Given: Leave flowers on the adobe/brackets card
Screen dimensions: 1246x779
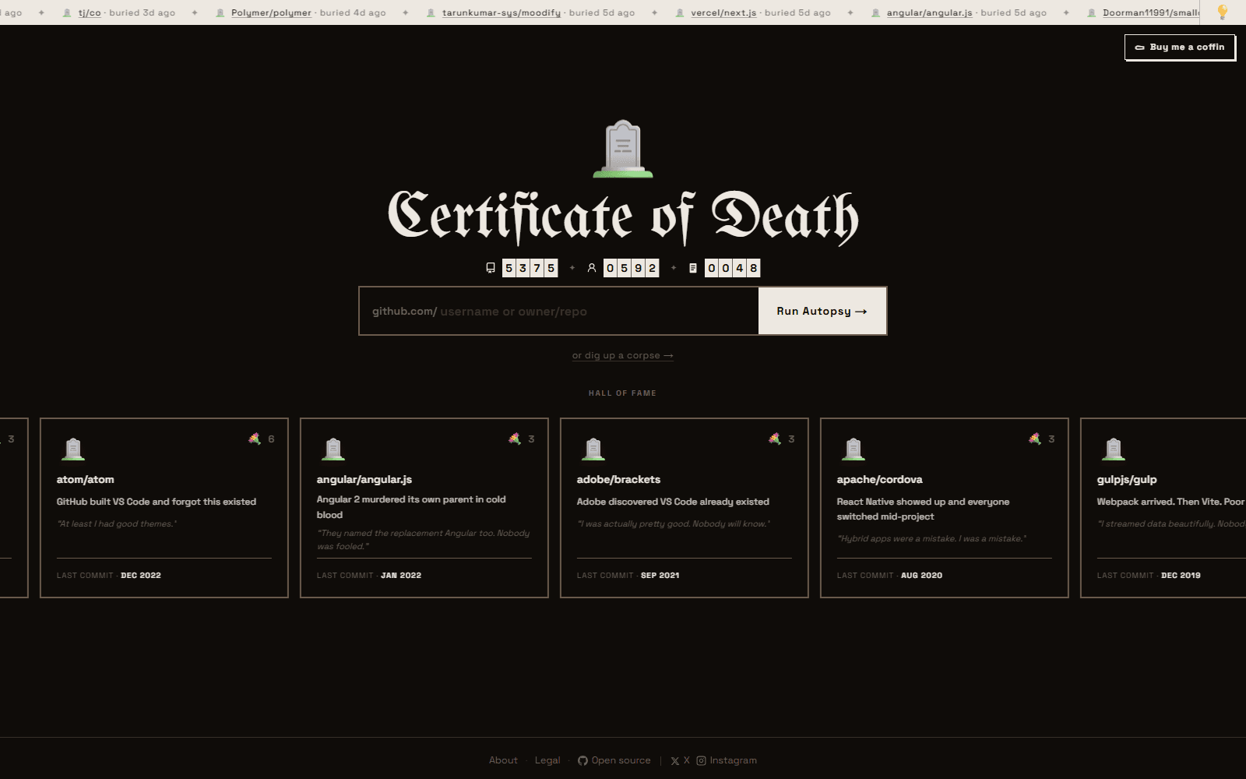Looking at the screenshot, I should [x=781, y=439].
